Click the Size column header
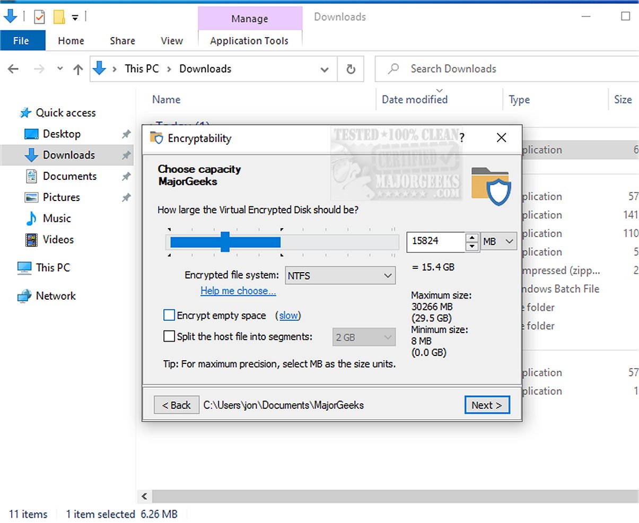Viewport: 639px width, 523px height. point(623,100)
